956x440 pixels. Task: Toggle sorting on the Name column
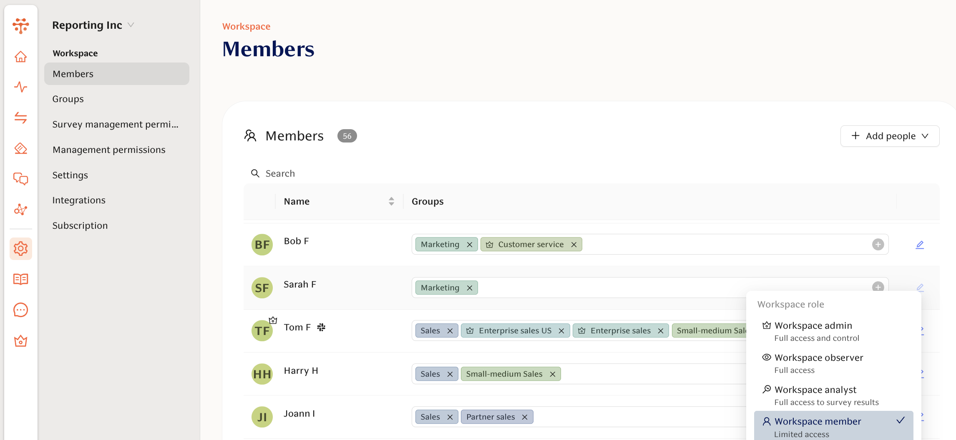tap(391, 201)
